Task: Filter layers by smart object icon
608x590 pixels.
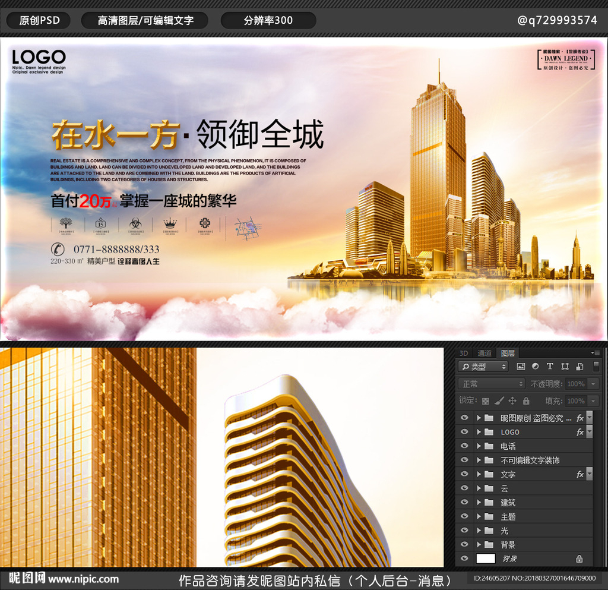Action: 579,366
